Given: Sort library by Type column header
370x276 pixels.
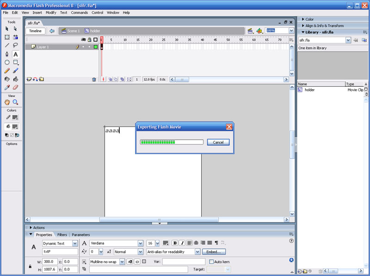Looking at the screenshot, I should 355,84.
